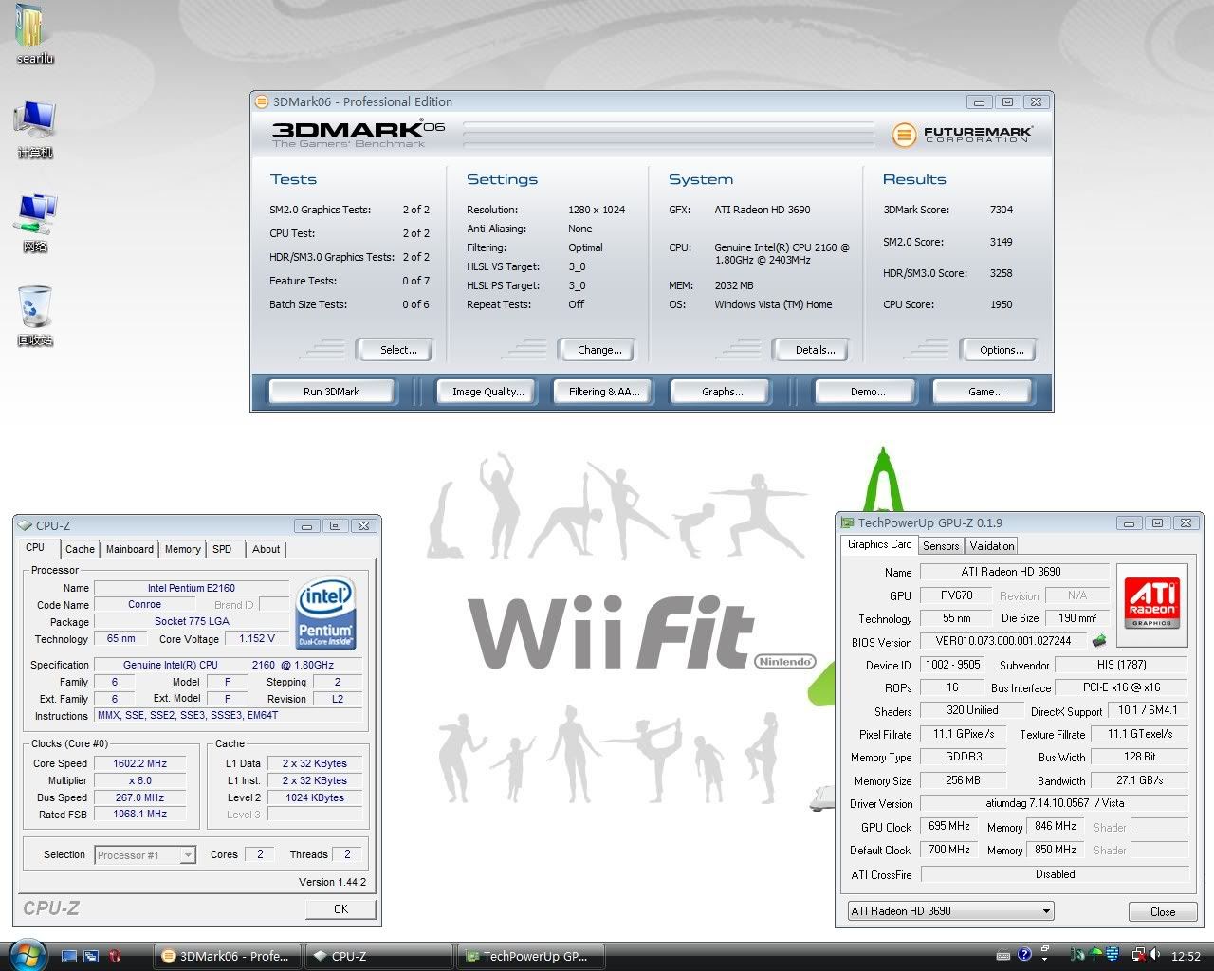Switch to the Memory tab in CPU-Z
The height and width of the screenshot is (971, 1214).
(183, 549)
